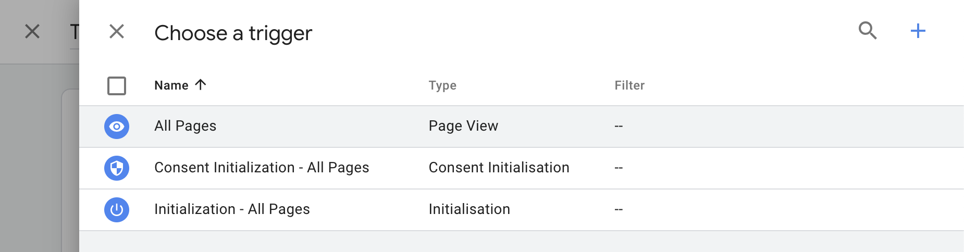Click the Name column header label
Screen dimensions: 964x252
click(x=171, y=85)
